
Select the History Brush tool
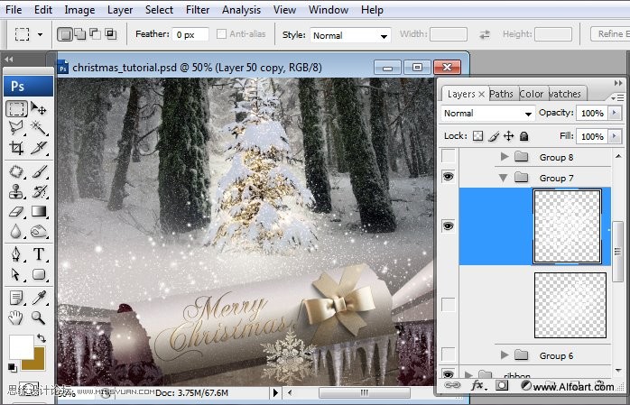(x=39, y=191)
